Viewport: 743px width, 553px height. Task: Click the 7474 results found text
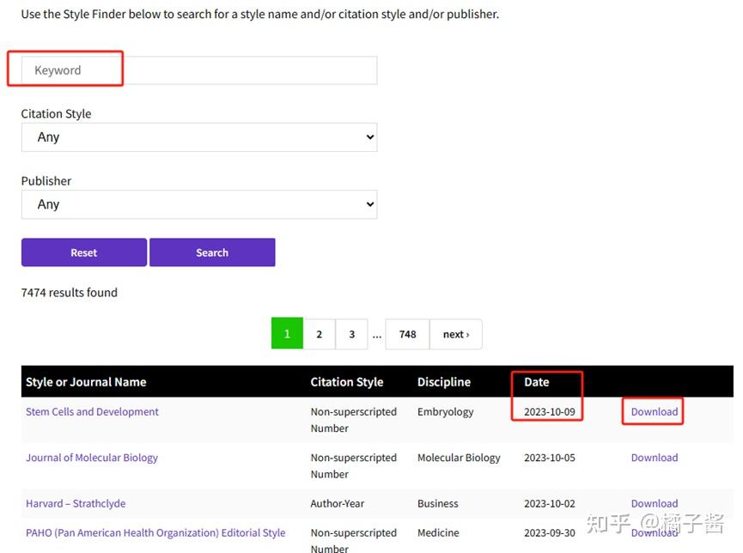[70, 292]
